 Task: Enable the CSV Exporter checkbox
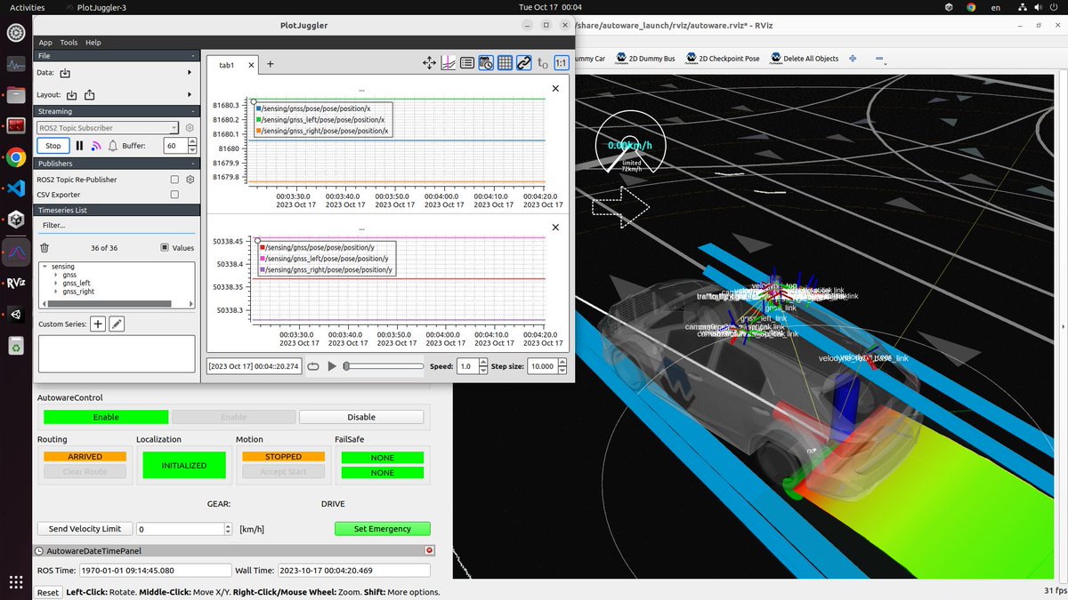pos(174,195)
